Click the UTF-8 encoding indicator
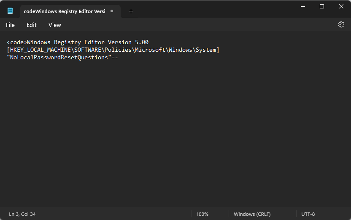 point(308,214)
